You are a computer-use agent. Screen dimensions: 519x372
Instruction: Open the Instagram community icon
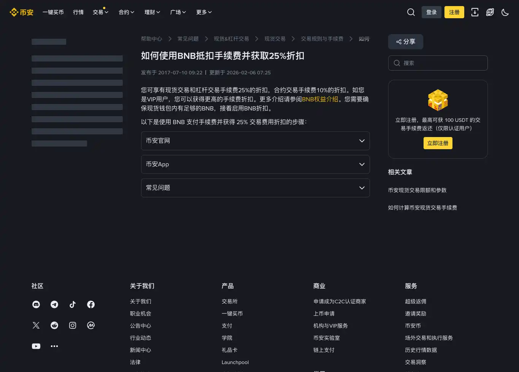73,325
